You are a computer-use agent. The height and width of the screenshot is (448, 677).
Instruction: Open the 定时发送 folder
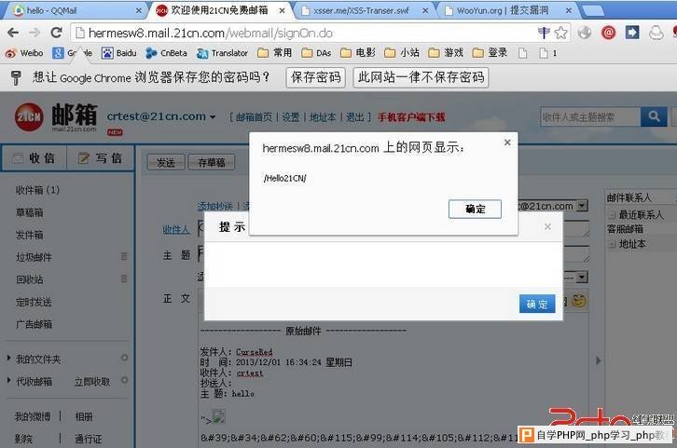coord(34,302)
